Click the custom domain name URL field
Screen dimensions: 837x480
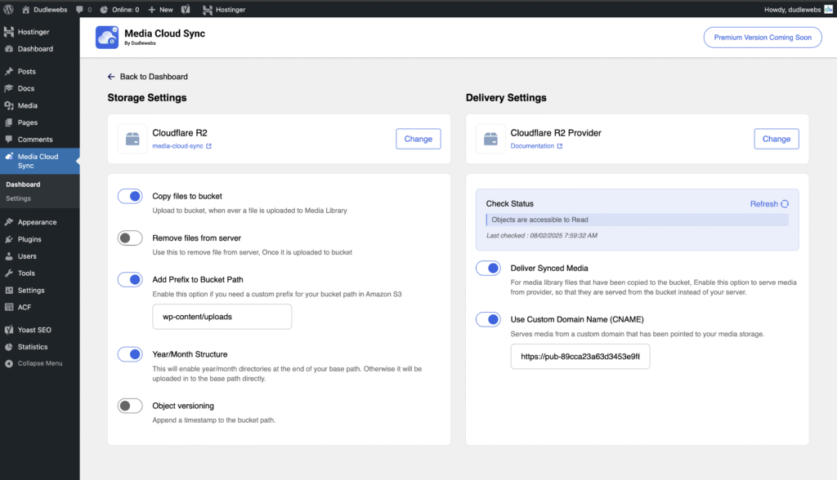tap(580, 357)
